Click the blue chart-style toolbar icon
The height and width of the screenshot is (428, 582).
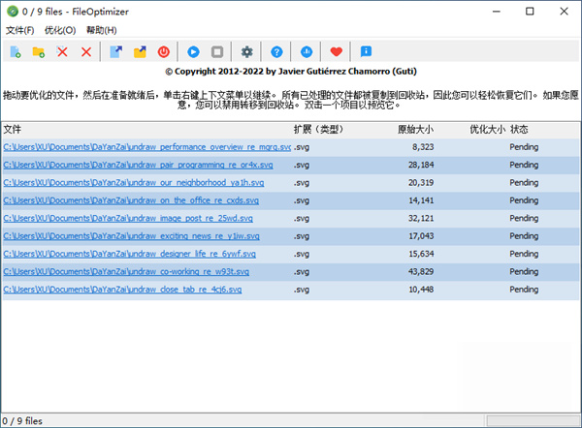pos(307,51)
